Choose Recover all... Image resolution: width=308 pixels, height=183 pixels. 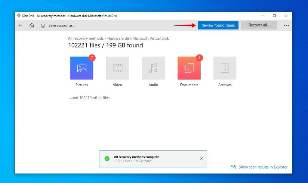click(259, 25)
